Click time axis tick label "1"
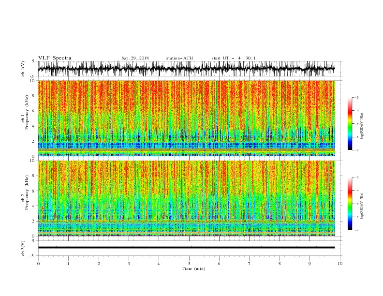 (68, 264)
